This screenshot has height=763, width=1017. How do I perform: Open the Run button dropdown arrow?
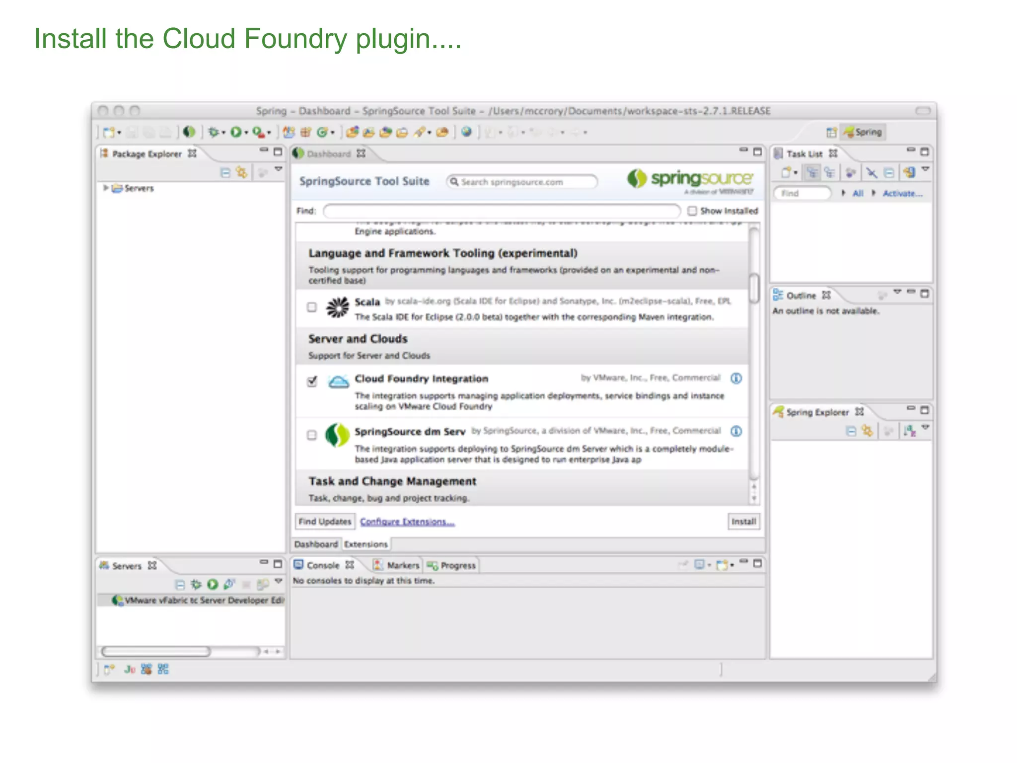tap(246, 133)
